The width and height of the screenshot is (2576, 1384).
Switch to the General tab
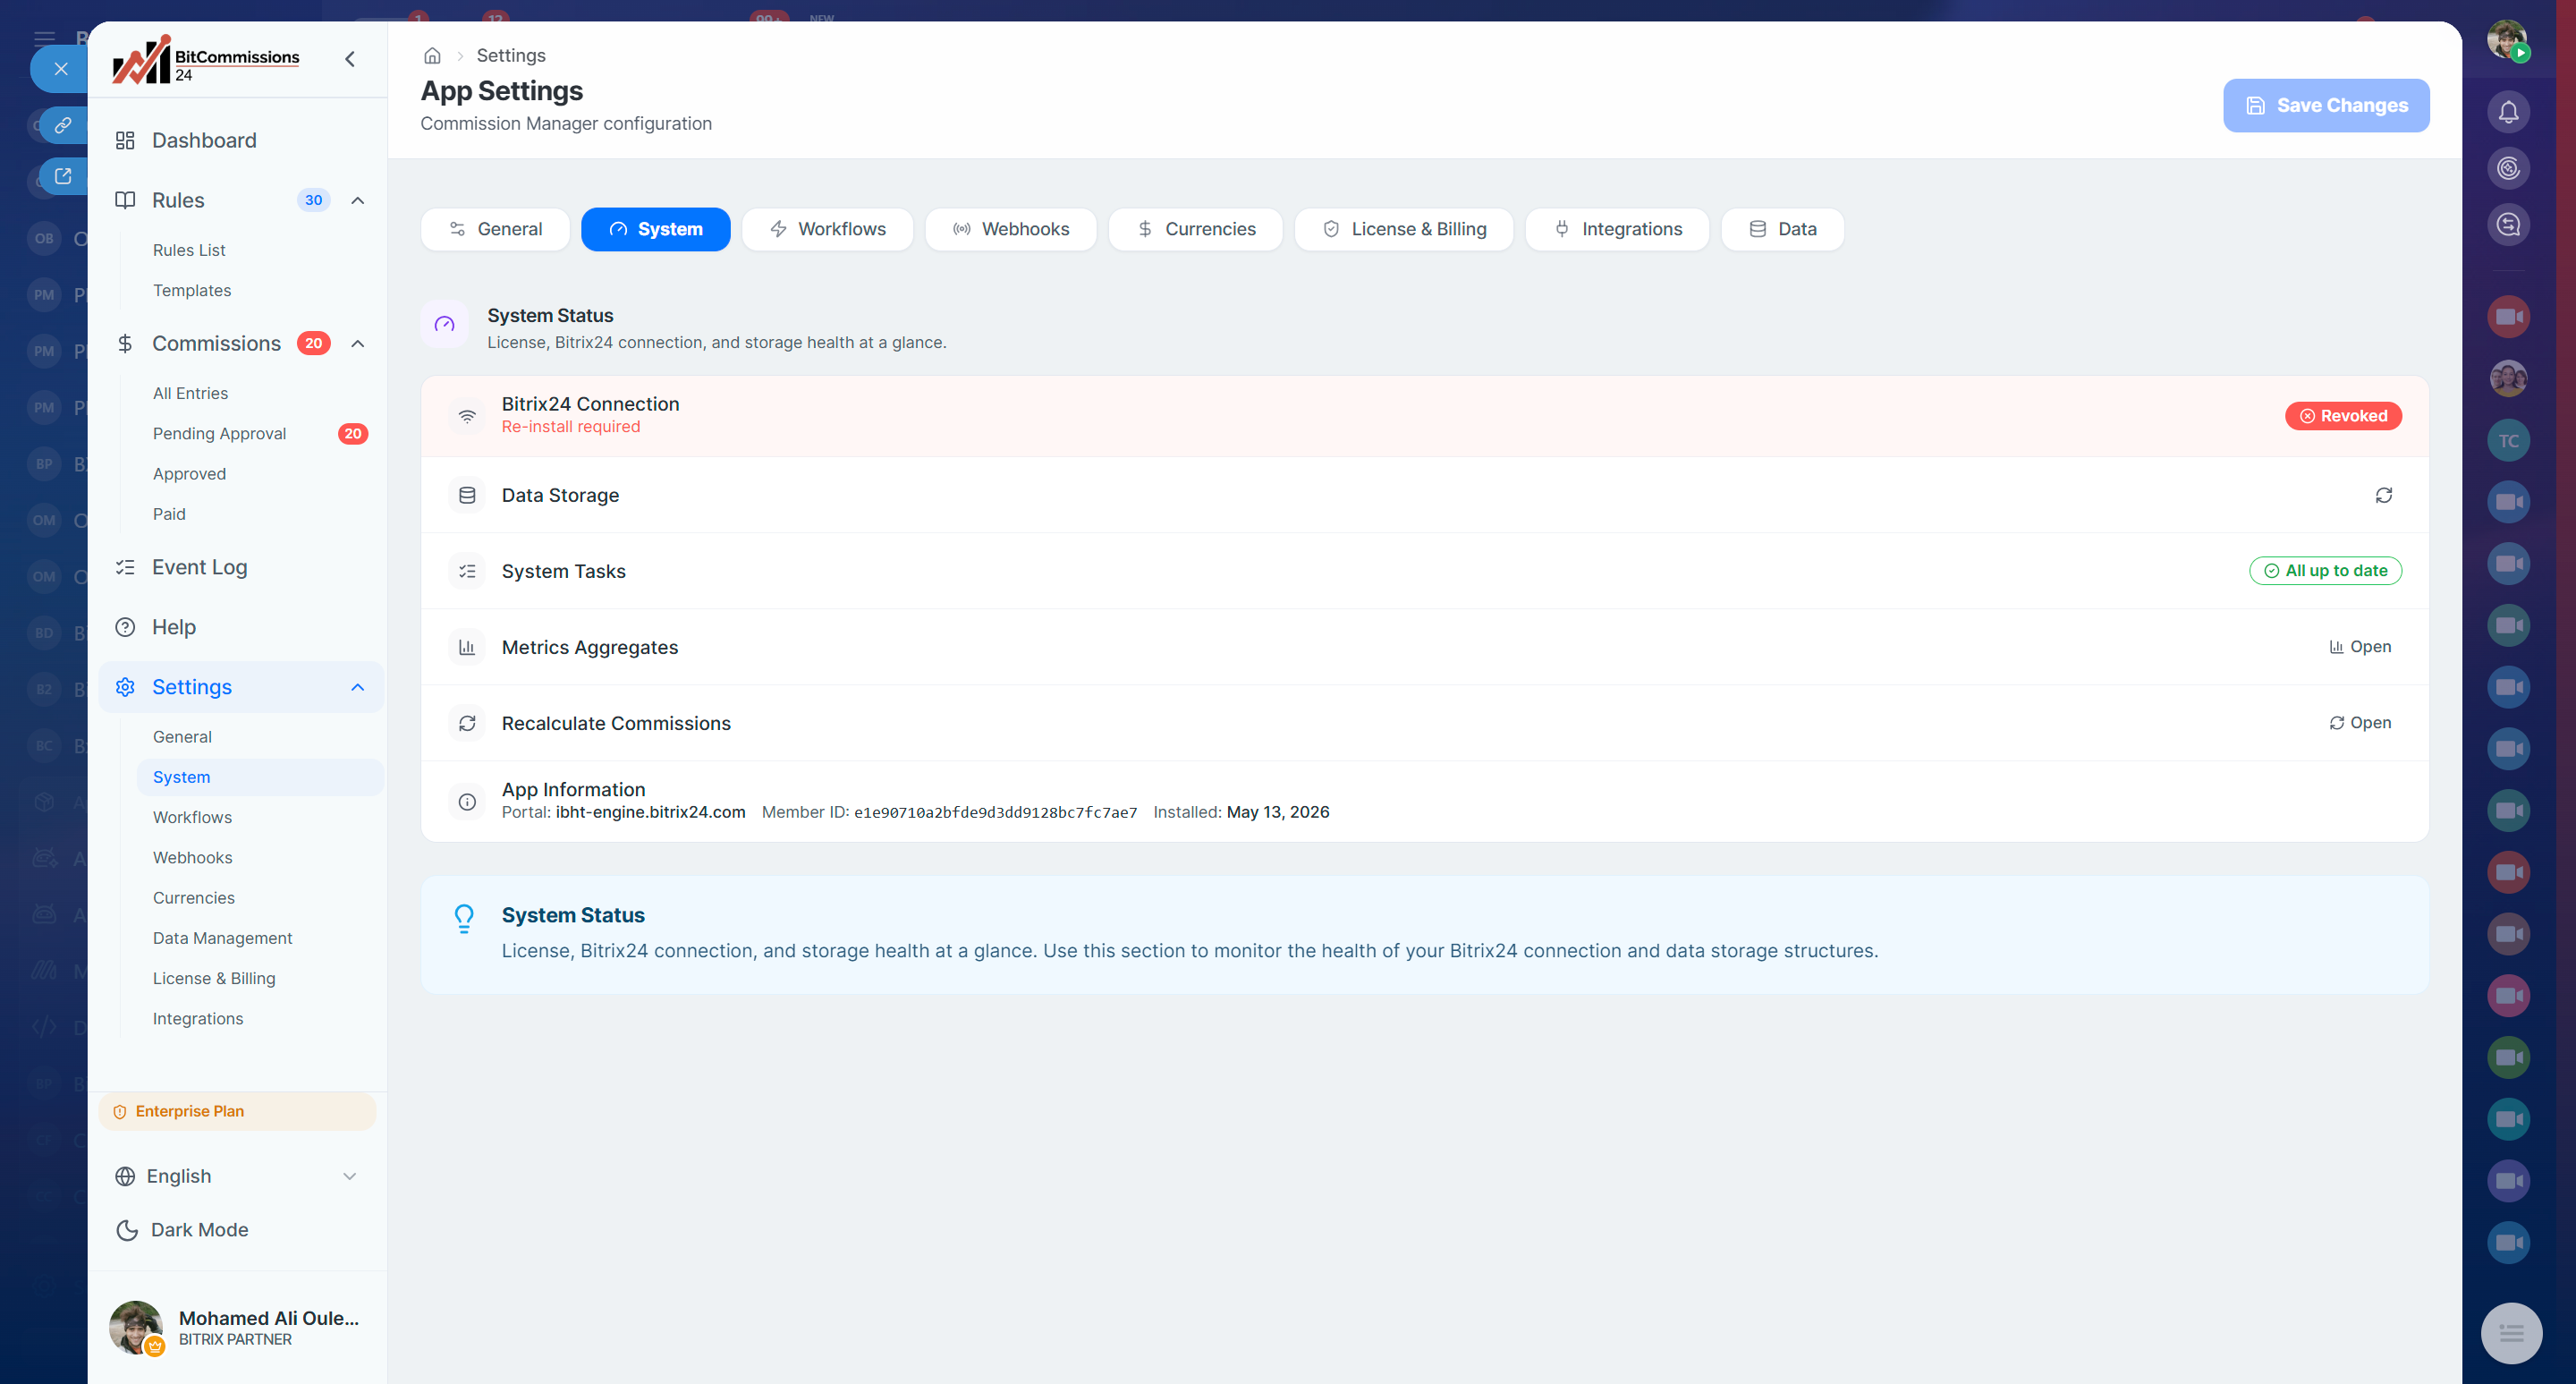(495, 229)
